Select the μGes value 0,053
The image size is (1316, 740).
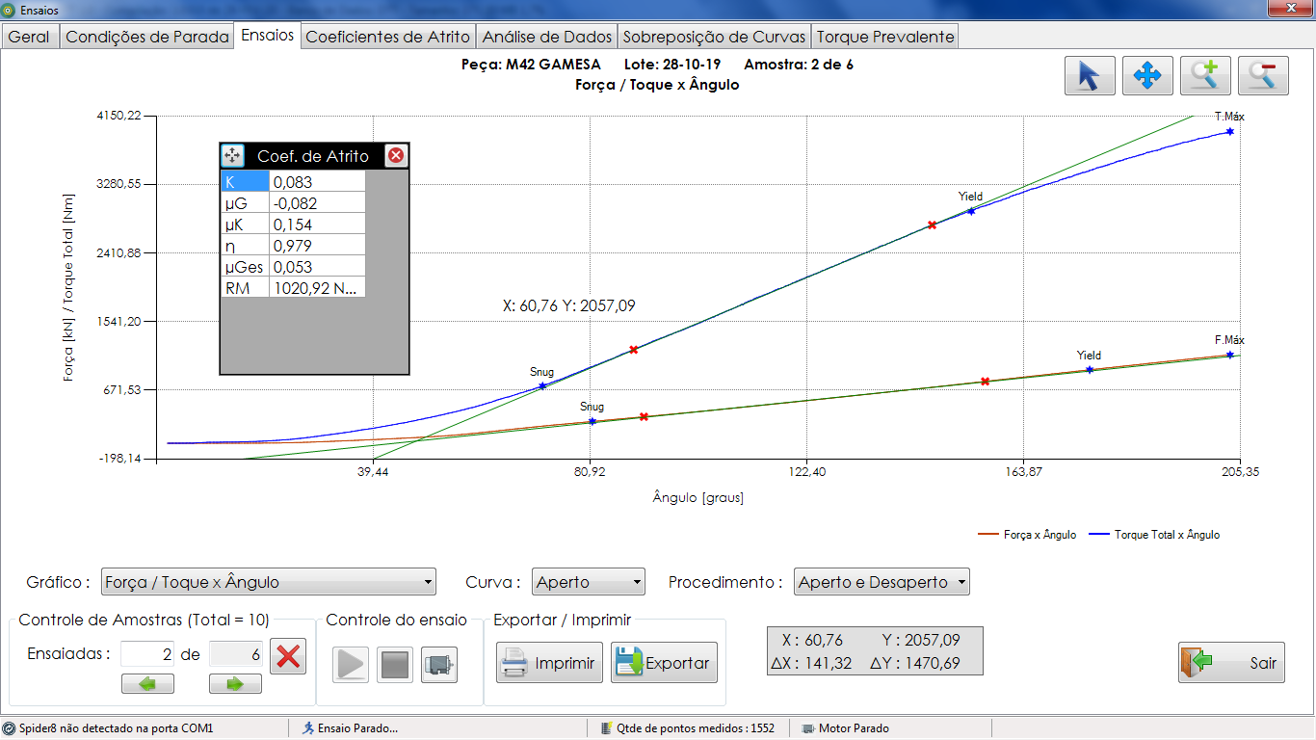pyautogui.click(x=317, y=266)
